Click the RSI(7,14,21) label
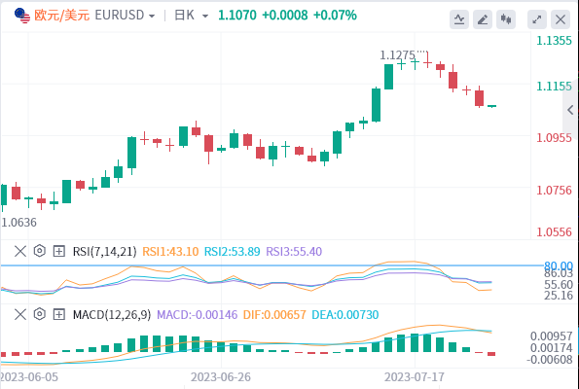This screenshot has width=579, height=389. pos(104,251)
